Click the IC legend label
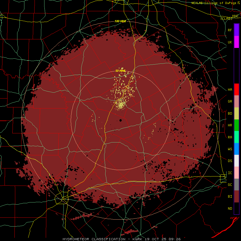The width and height of the screenshot is (241, 241). point(230,173)
